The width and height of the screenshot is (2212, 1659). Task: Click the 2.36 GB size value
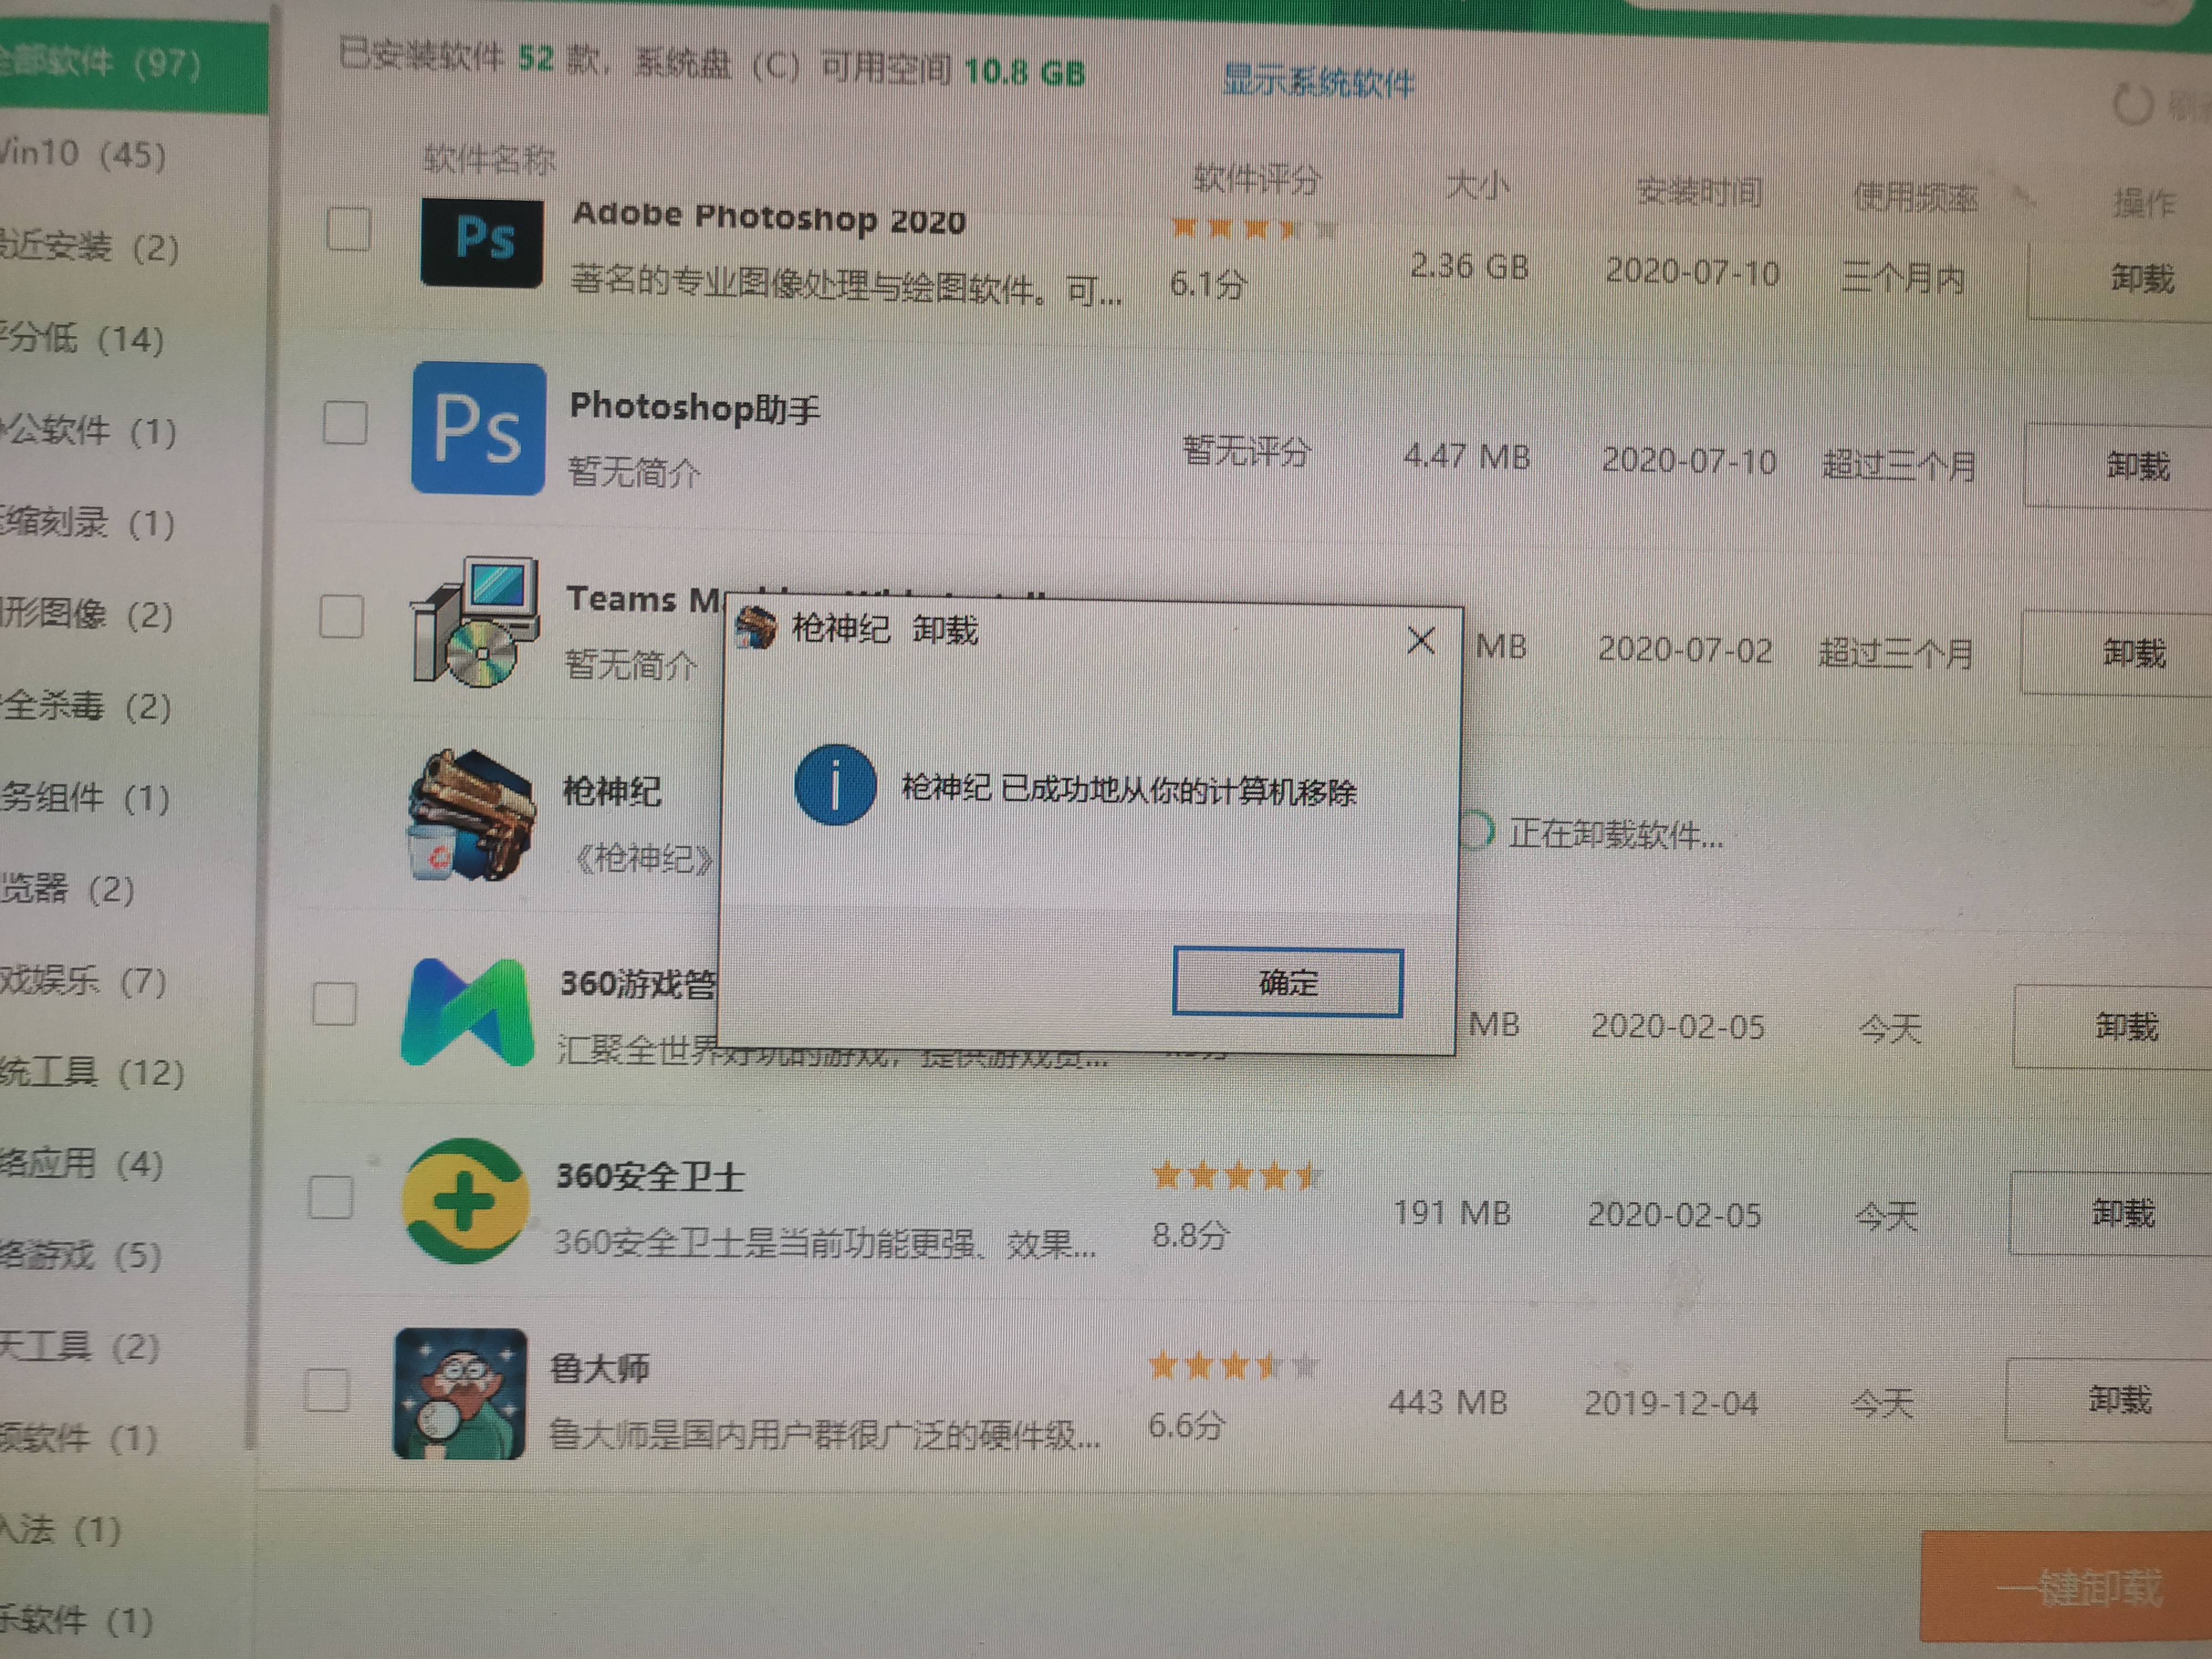pos(1469,266)
